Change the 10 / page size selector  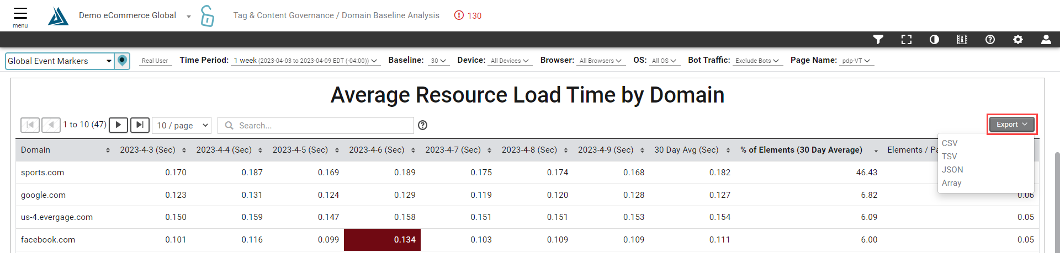click(182, 125)
